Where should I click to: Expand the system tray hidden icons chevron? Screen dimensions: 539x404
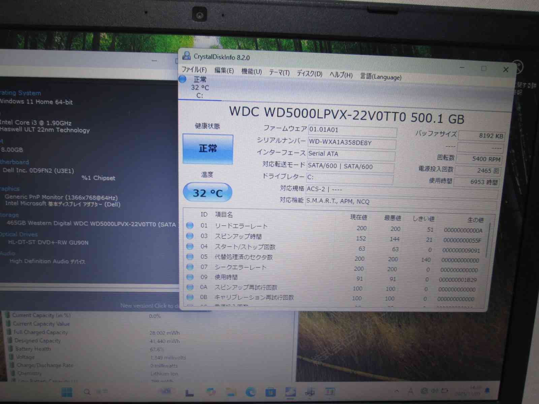coord(397,391)
